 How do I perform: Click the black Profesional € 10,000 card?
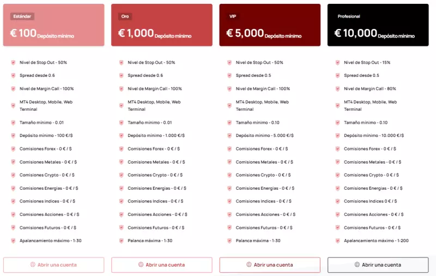(378, 25)
